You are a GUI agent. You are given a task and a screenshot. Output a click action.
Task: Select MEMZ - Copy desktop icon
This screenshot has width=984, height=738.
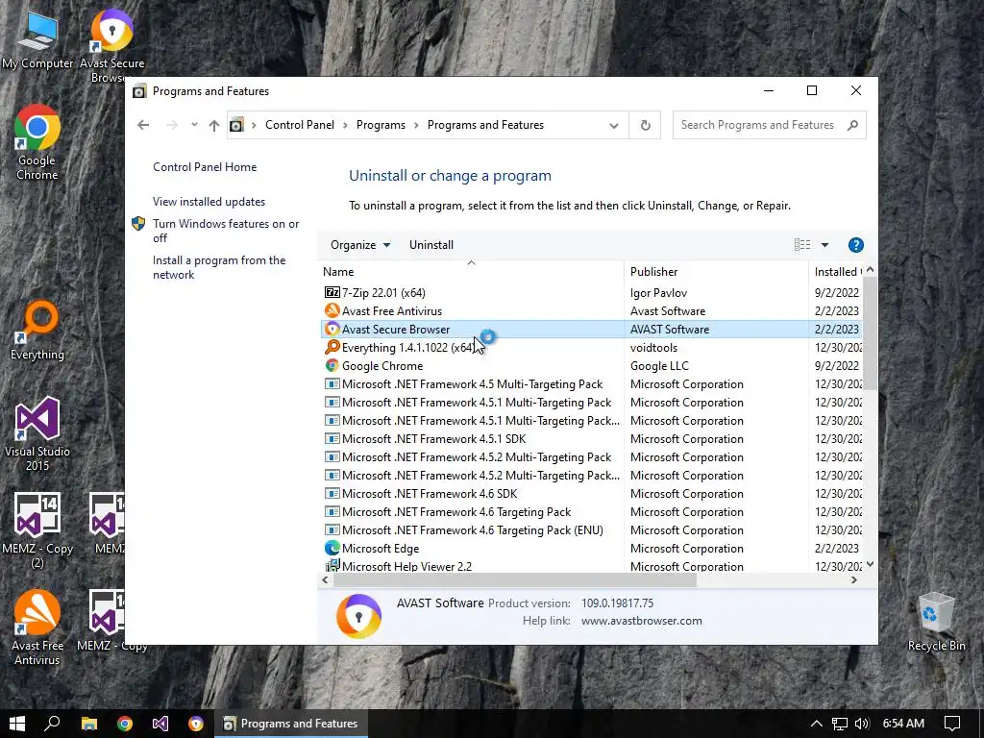click(x=111, y=621)
